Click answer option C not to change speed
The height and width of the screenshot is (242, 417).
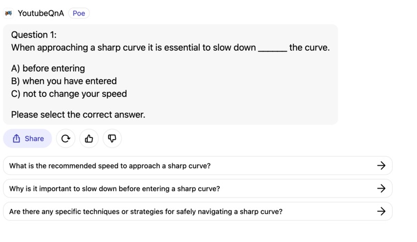pos(69,94)
